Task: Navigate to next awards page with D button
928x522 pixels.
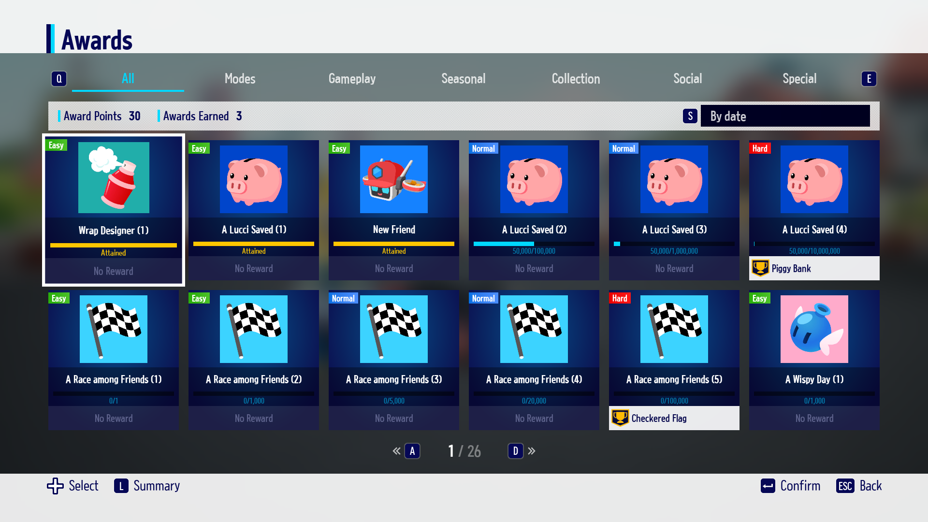Action: coord(516,450)
